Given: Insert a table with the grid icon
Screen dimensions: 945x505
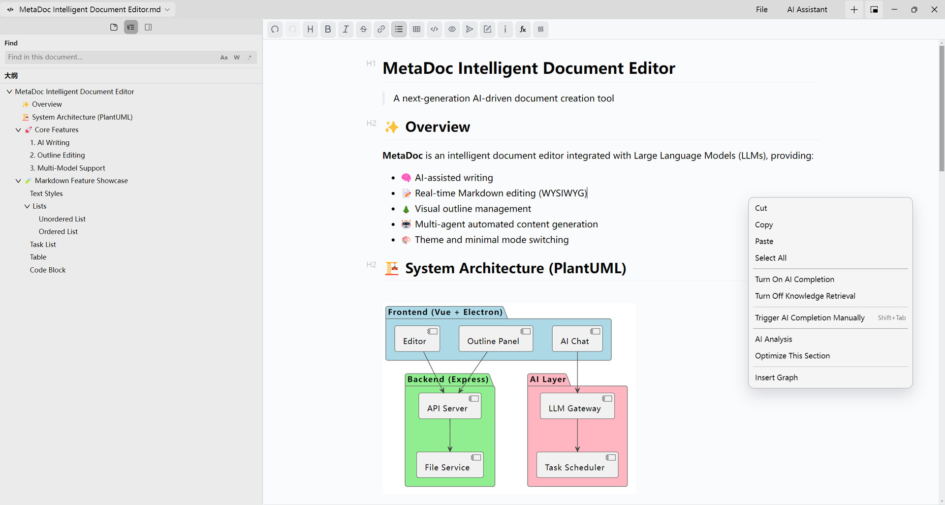Looking at the screenshot, I should 417,30.
